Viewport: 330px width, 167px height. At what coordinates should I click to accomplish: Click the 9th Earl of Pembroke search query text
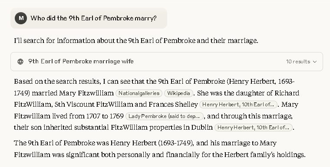pyautogui.click(x=81, y=62)
